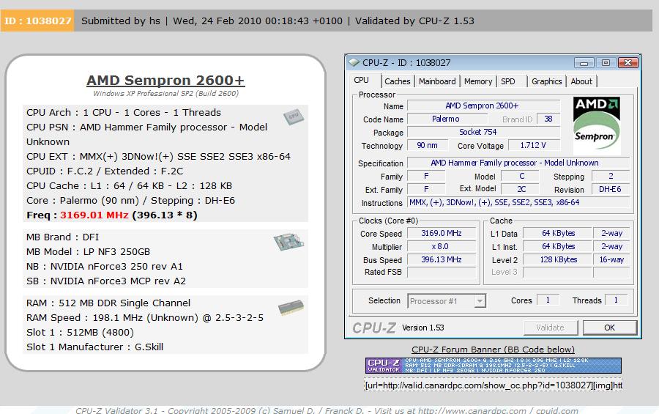Click the NB : NVIDIA nForce3 250 line
Screen dimensions: 659x414
104,266
